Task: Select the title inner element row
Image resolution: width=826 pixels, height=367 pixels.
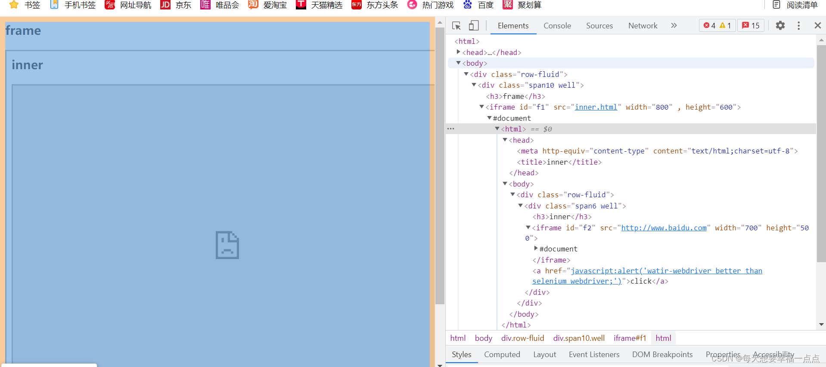Action: 559,162
